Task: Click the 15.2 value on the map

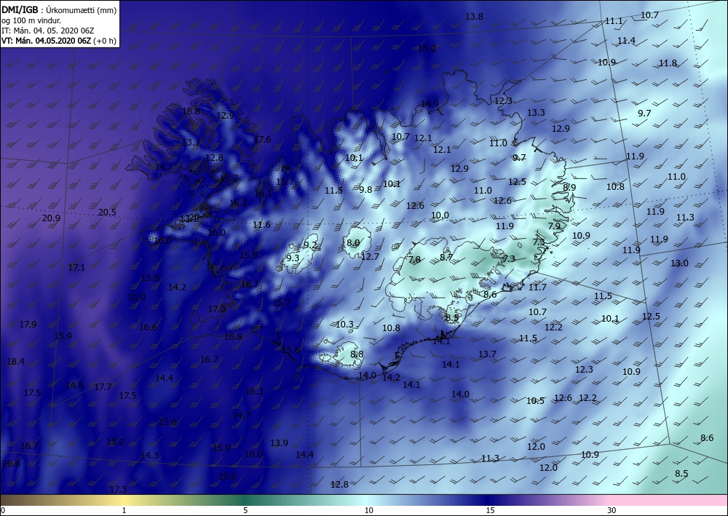Action: (115, 441)
